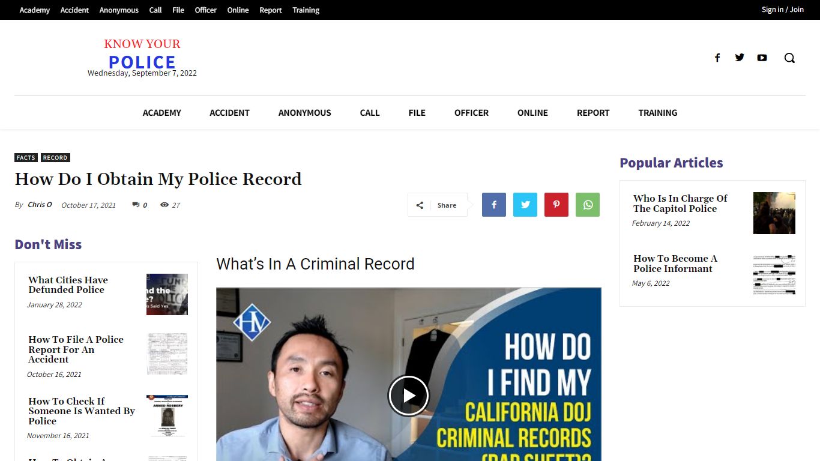The height and width of the screenshot is (461, 820).
Task: Click the article date October 17, 2021
Action: [x=88, y=205]
